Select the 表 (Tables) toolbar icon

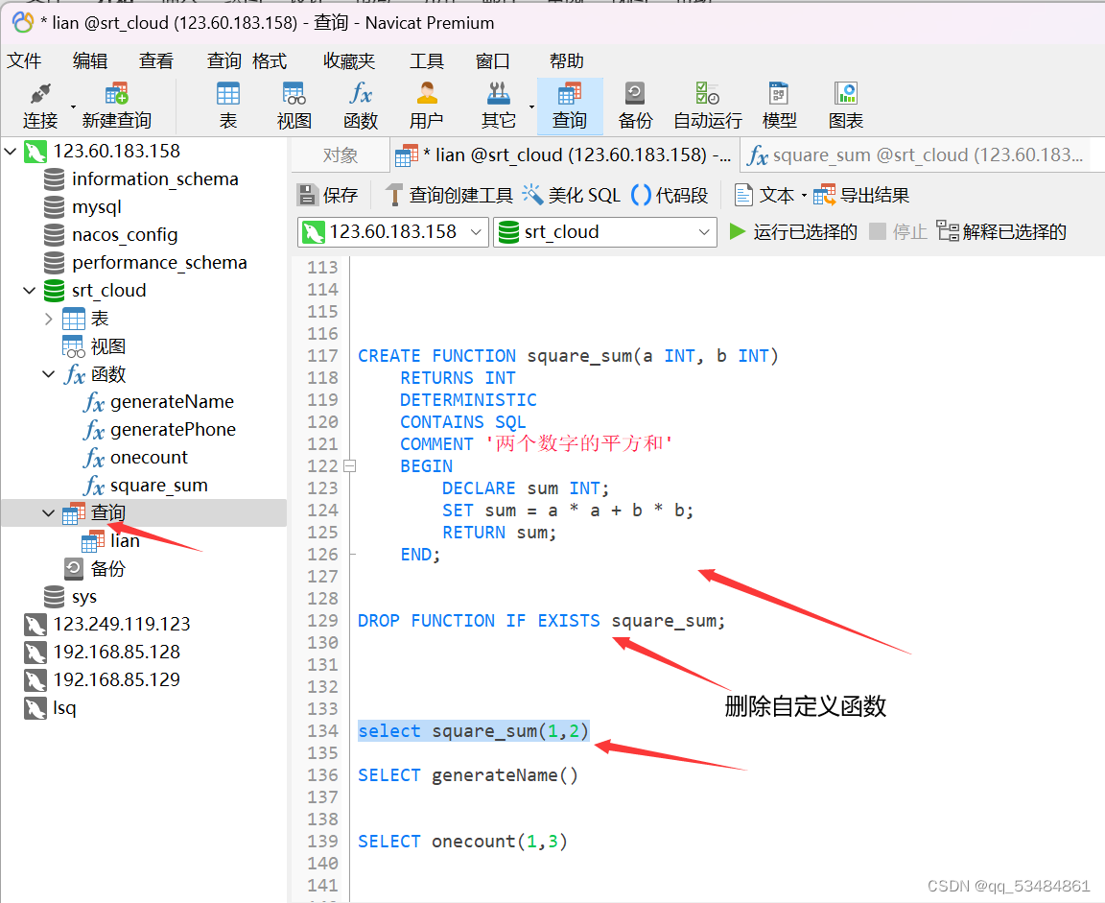coord(228,104)
